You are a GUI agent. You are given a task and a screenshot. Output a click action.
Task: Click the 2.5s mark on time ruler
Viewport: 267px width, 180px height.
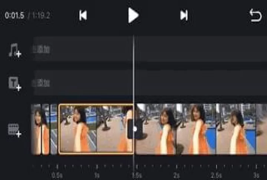[216, 174]
